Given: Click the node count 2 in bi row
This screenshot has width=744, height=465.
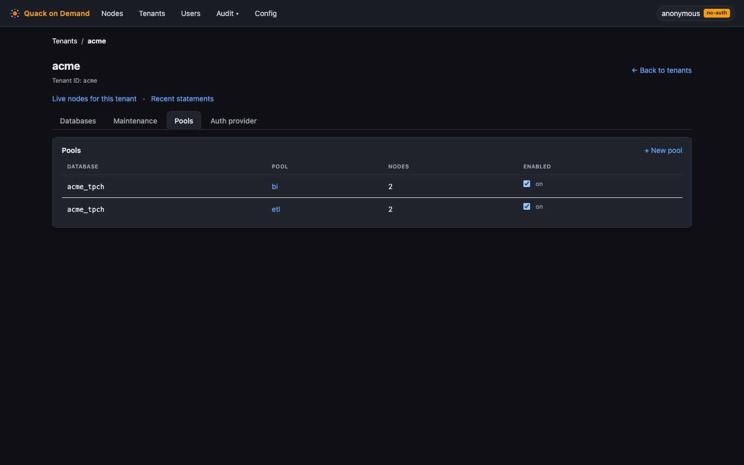Looking at the screenshot, I should [x=391, y=187].
